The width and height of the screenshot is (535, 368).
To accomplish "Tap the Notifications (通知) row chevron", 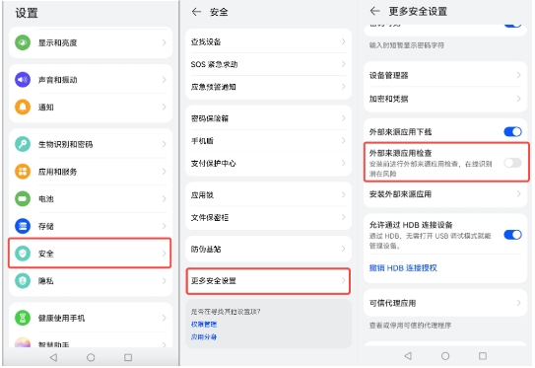I will [x=165, y=107].
